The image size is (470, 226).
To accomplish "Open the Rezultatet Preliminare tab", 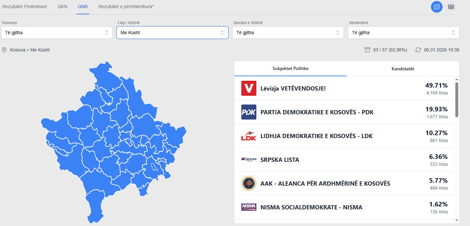I will point(24,7).
